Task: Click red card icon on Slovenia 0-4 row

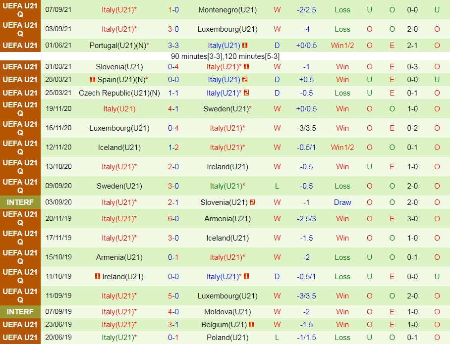Action: 246,67
